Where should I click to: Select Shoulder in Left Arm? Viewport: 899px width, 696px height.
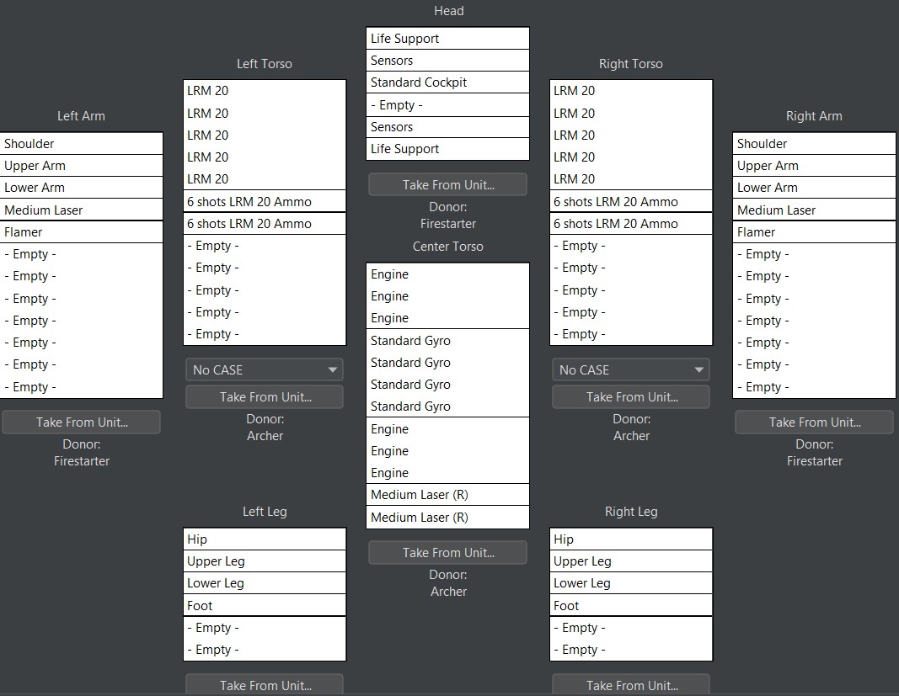tap(82, 144)
